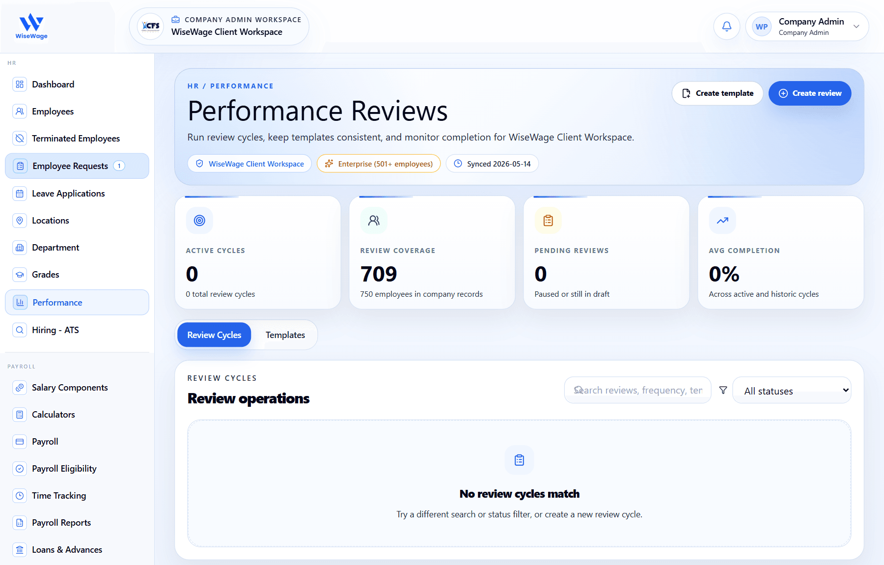
Task: Click the Employees sidebar icon
Action: pos(20,112)
